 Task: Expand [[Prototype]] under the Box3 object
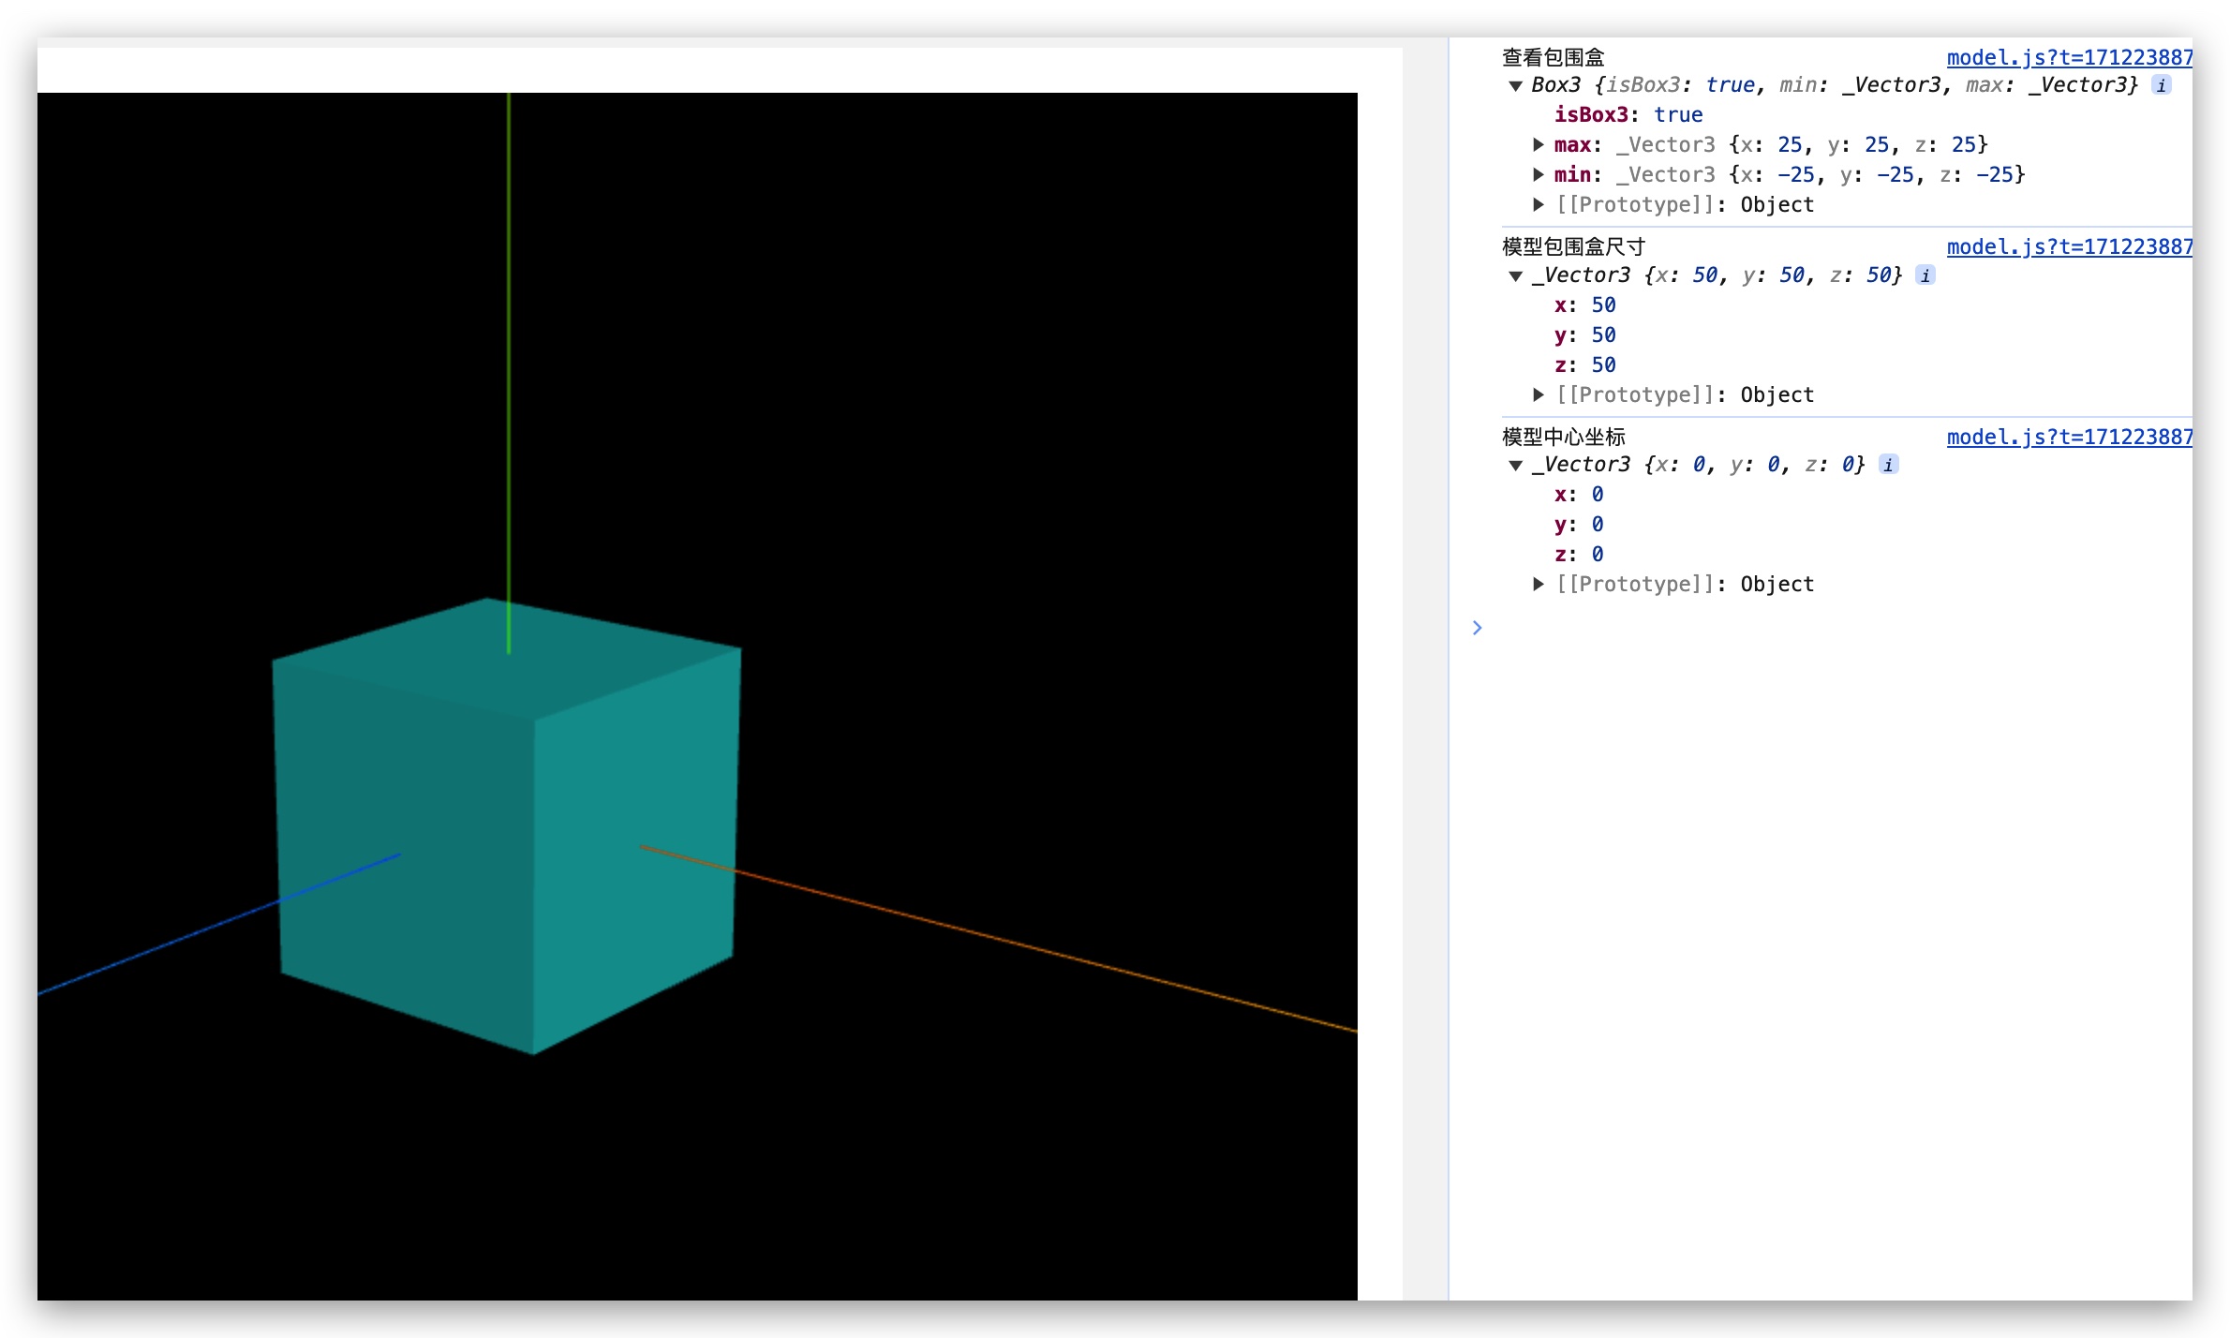pyautogui.click(x=1538, y=204)
